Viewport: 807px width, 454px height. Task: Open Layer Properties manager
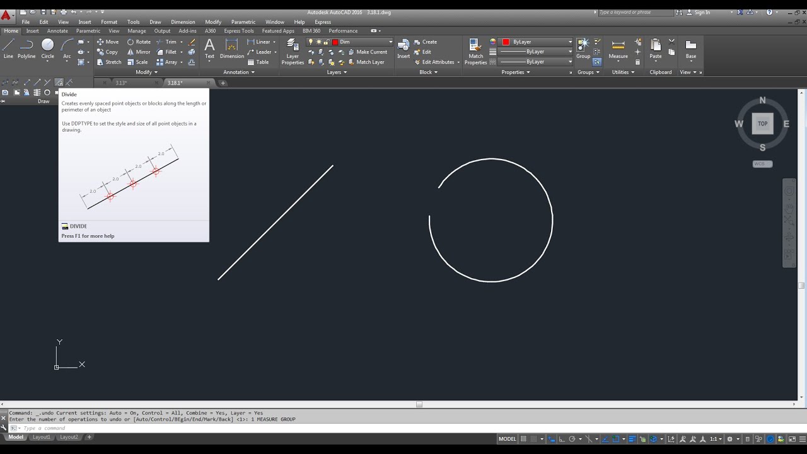293,51
